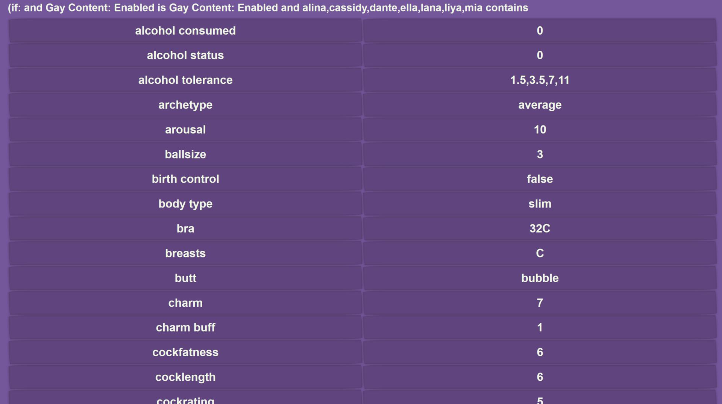Click the archetype value cell showing average

pos(540,105)
